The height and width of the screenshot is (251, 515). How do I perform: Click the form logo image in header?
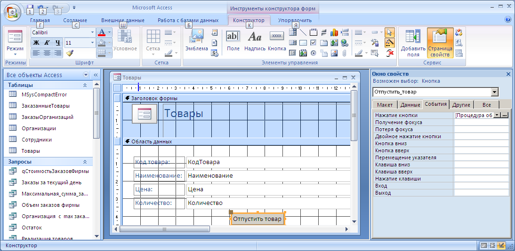(145, 114)
